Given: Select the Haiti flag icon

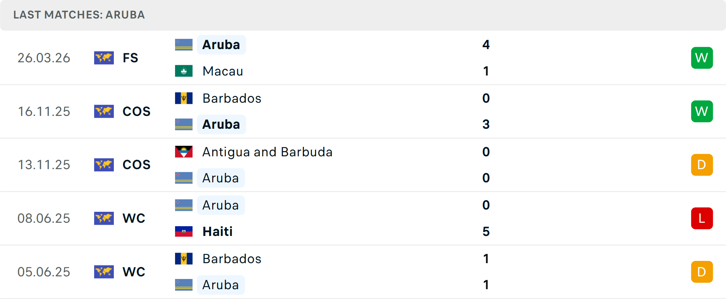Looking at the screenshot, I should (183, 231).
